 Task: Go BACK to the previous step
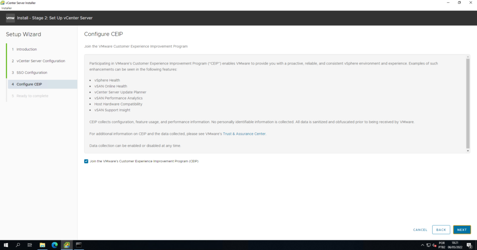click(x=441, y=230)
